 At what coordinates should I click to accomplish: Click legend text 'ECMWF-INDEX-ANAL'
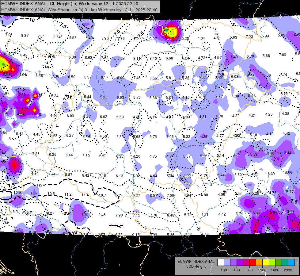[196, 262]
